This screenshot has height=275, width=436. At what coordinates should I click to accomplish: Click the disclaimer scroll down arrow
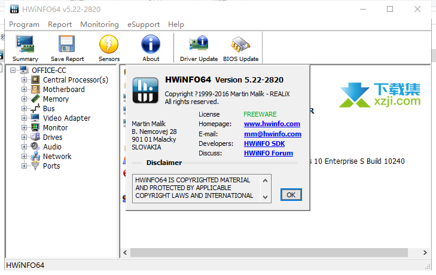(266, 197)
